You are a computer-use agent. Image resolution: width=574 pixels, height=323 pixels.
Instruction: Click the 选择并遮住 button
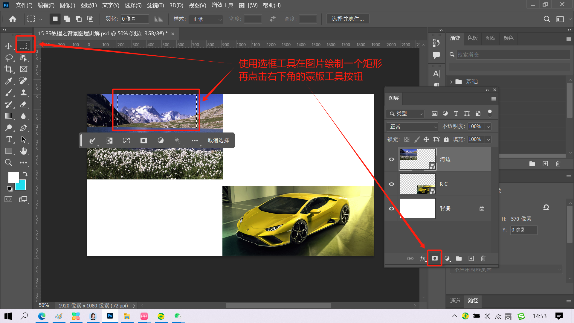coord(347,19)
